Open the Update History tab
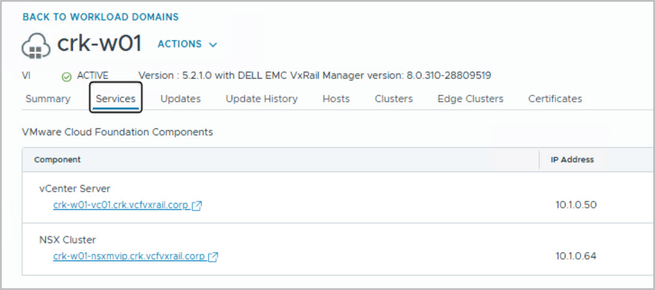The width and height of the screenshot is (655, 290). pos(261,99)
